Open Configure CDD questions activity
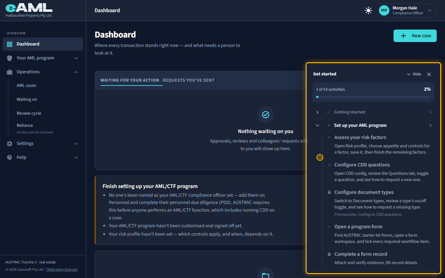The image size is (445, 278). [362, 165]
